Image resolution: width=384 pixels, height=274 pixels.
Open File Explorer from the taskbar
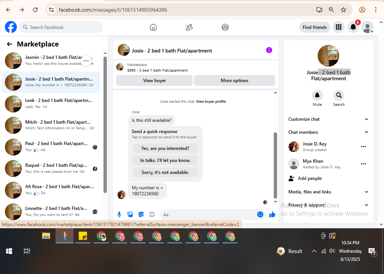46,236
